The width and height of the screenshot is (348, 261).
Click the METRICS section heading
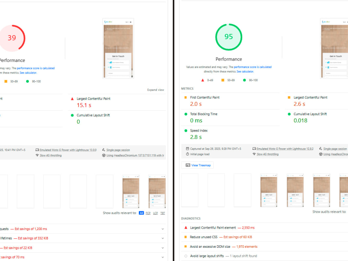point(187,88)
